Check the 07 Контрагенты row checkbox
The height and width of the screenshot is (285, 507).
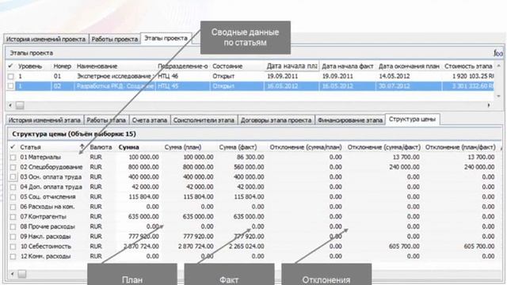pos(13,217)
